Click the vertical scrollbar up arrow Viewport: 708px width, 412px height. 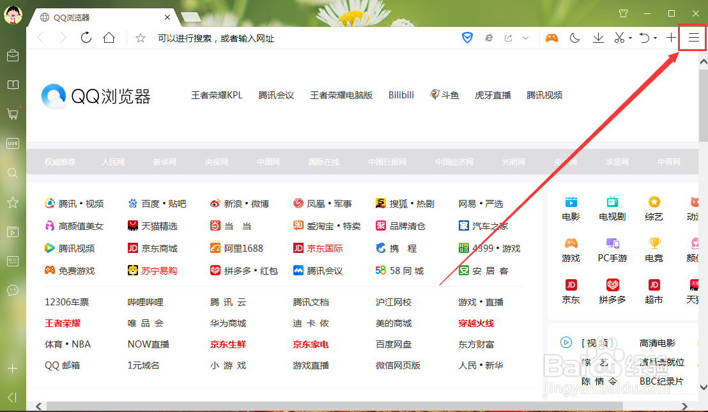[x=703, y=62]
